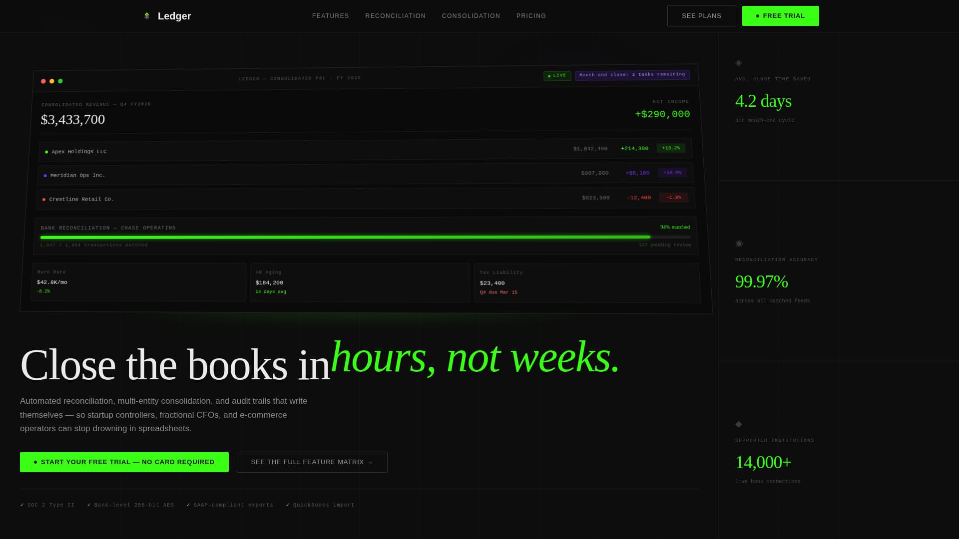Click the circle icon above Reconciliation Accuracy
This screenshot has height=539, width=959.
click(x=739, y=244)
